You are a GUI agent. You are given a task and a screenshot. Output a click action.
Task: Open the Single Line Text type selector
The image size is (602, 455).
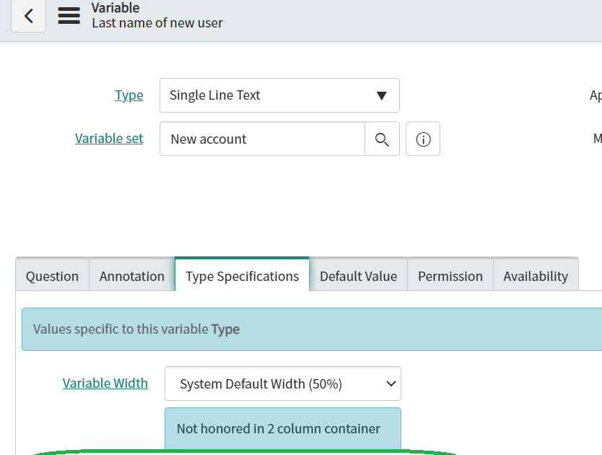pyautogui.click(x=279, y=95)
